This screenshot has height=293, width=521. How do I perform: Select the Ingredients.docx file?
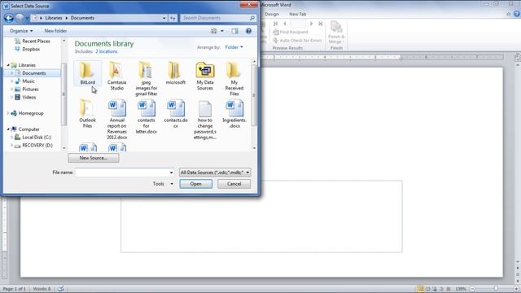[234, 114]
